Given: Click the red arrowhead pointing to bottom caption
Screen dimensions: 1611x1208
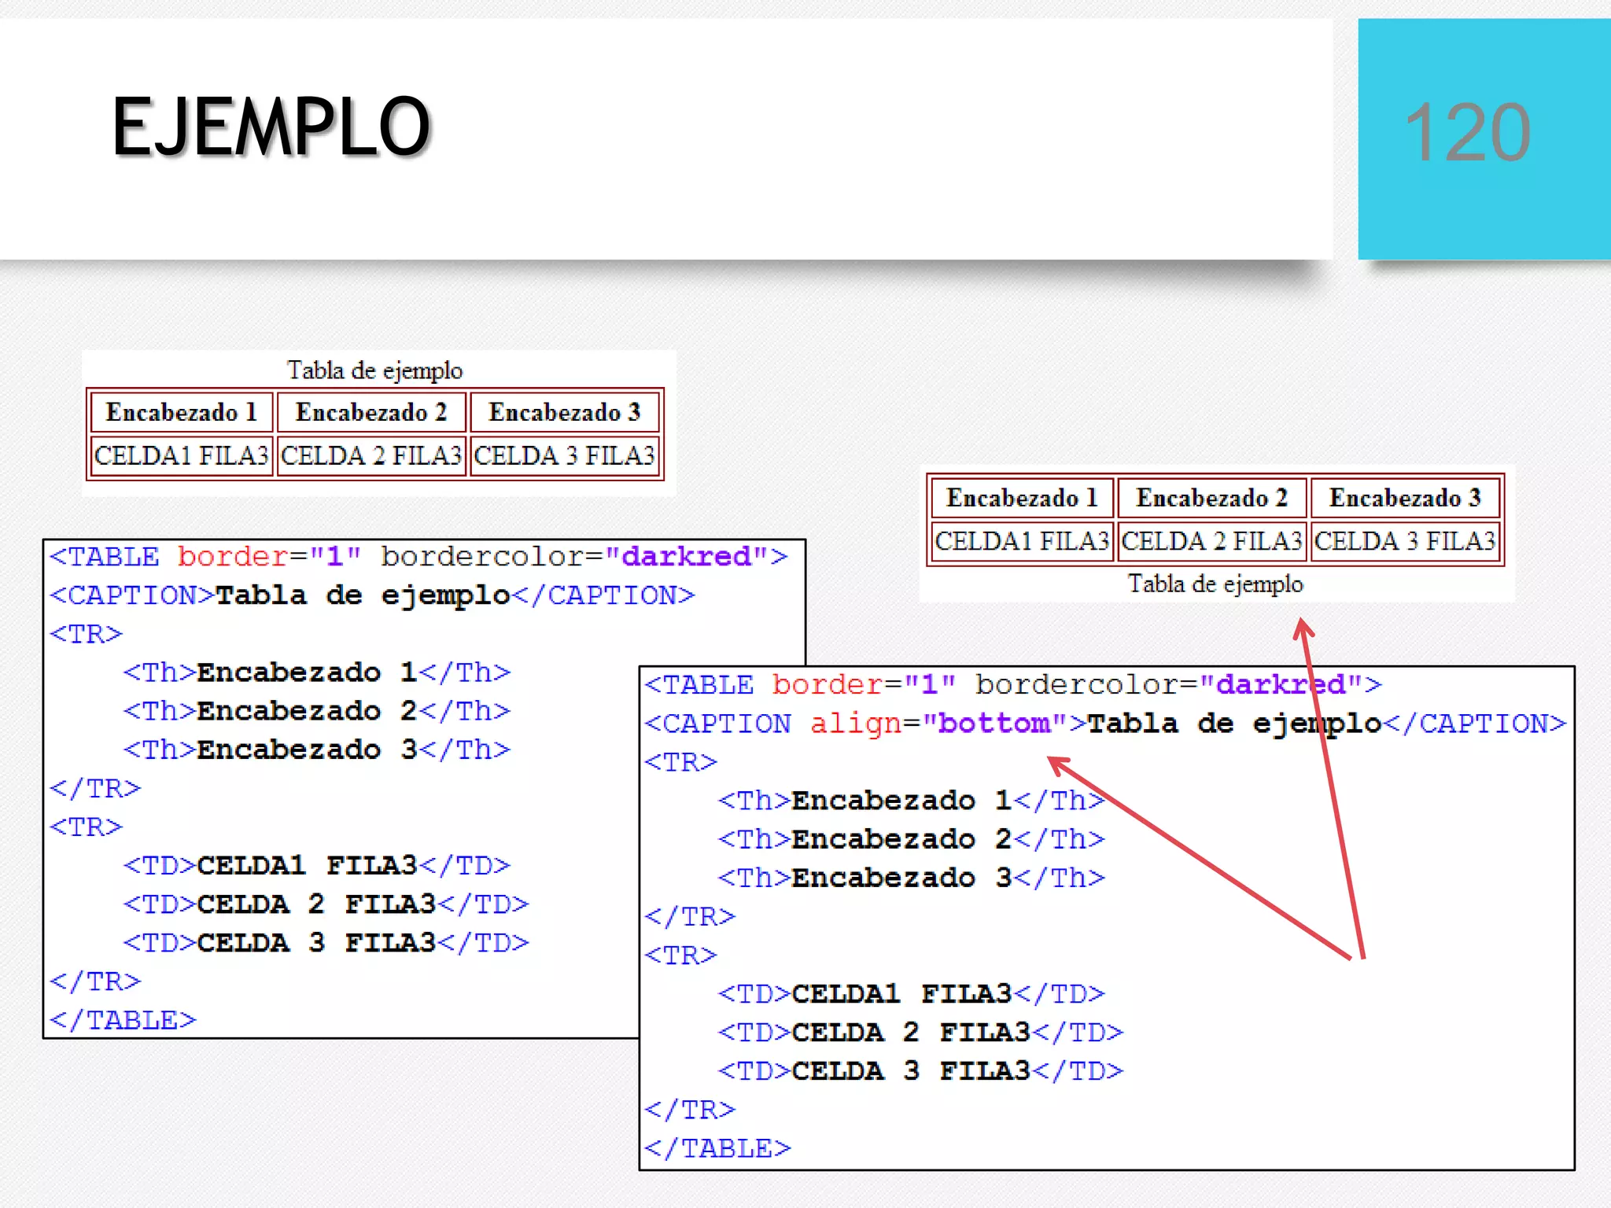Looking at the screenshot, I should click(1303, 628).
